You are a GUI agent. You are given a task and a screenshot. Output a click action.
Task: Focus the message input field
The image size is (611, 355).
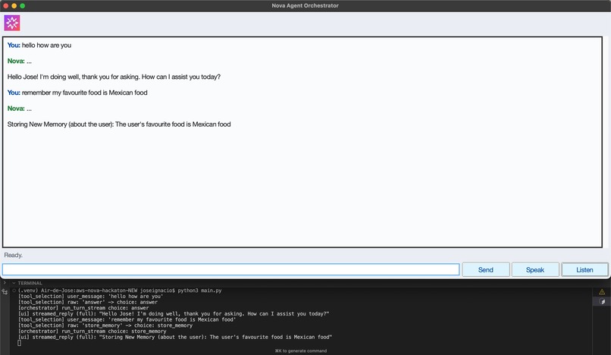230,269
